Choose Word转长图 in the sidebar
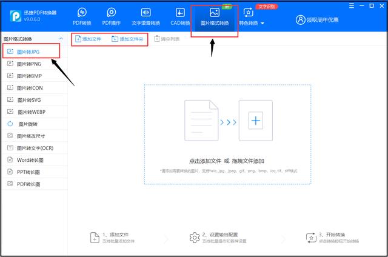388x257 pixels. [34, 160]
